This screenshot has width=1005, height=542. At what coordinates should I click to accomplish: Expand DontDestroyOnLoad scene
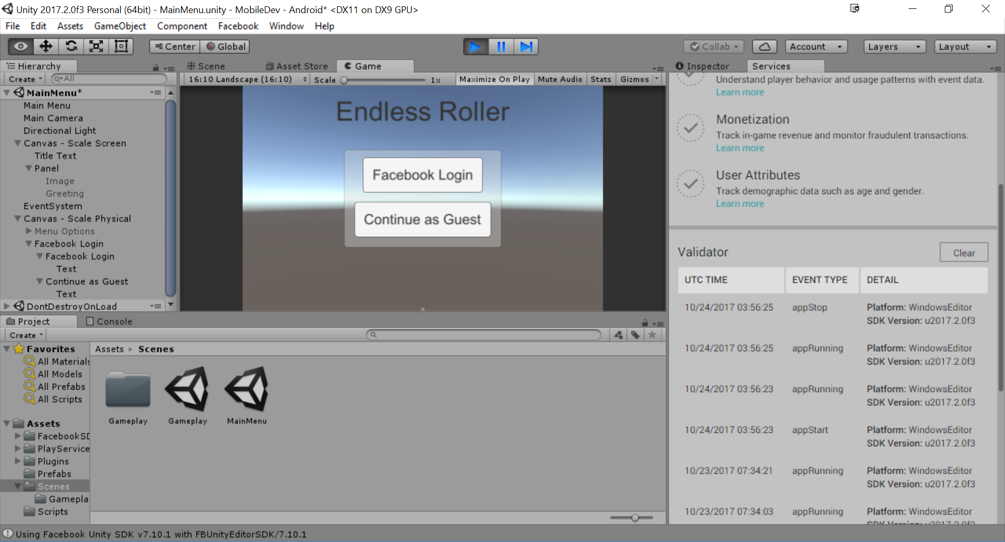click(x=7, y=306)
